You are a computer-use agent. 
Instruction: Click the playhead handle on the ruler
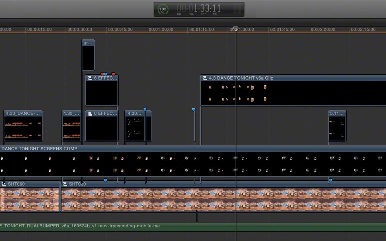pos(236,29)
